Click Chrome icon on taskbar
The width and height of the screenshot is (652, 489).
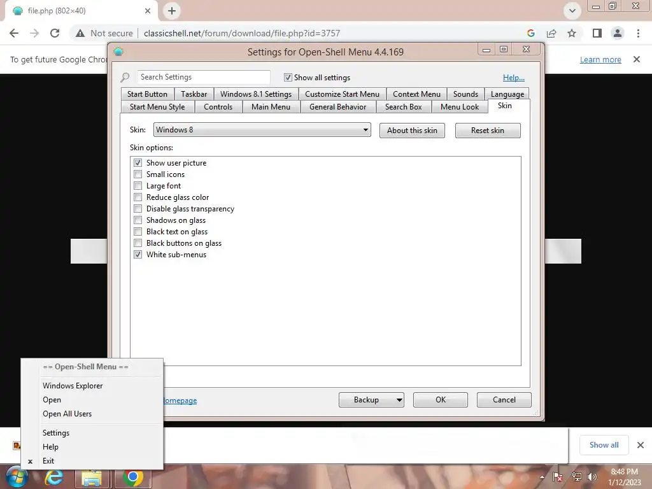[x=132, y=478]
